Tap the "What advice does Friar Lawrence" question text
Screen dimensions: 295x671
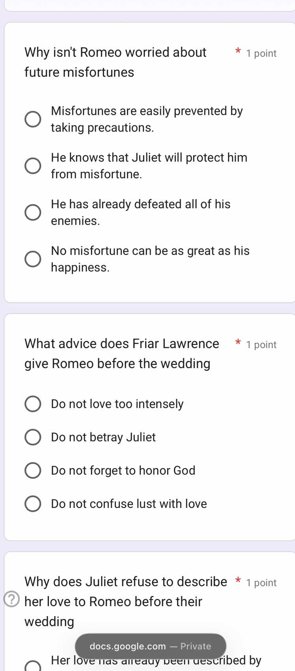(117, 353)
